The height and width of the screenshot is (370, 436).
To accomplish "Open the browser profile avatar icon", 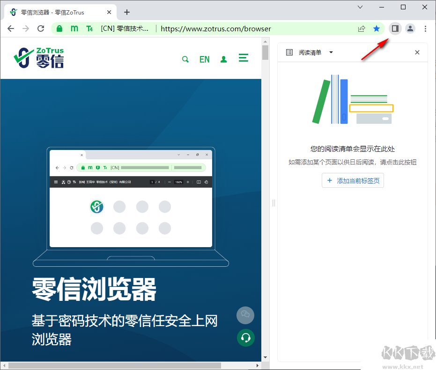I will coord(410,28).
